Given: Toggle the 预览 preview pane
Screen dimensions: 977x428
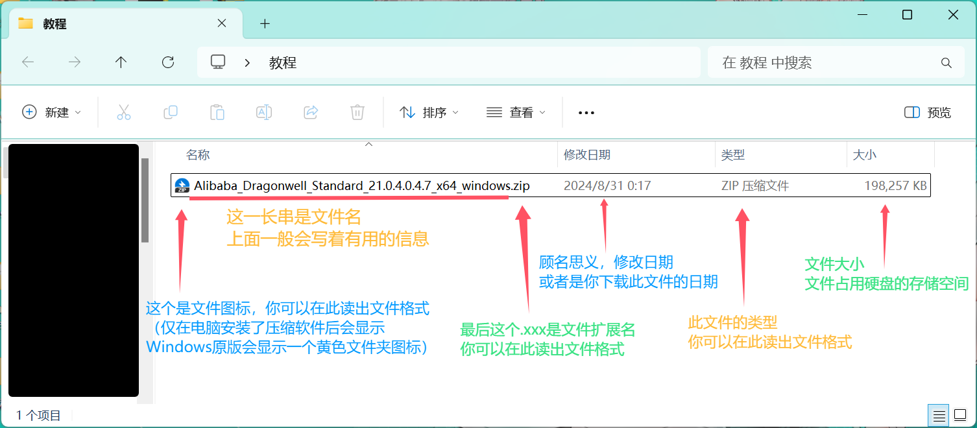Looking at the screenshot, I should [928, 112].
